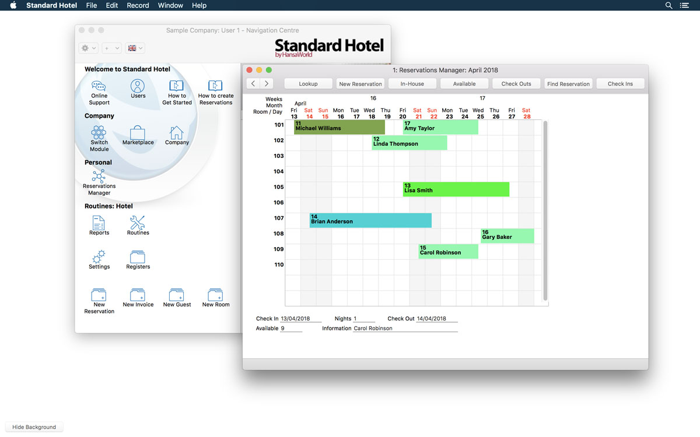
Task: Click the Check Outs button
Action: (x=516, y=84)
